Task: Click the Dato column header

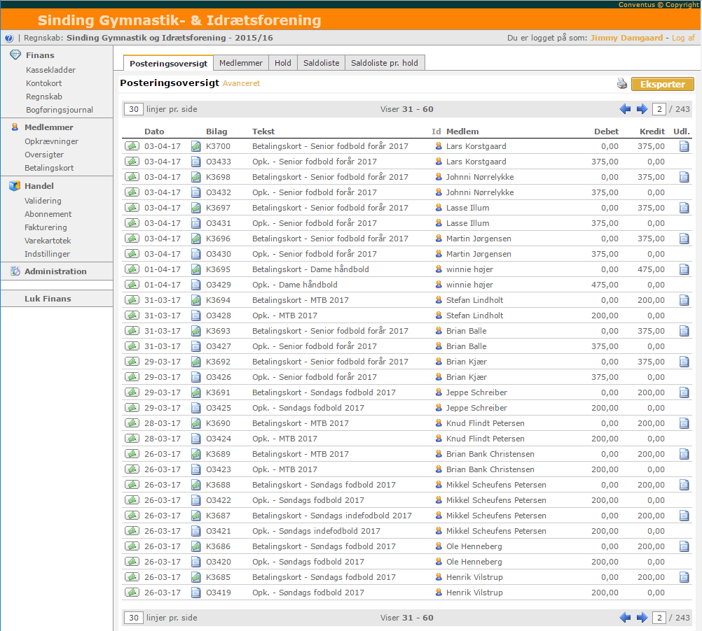Action: pyautogui.click(x=154, y=132)
